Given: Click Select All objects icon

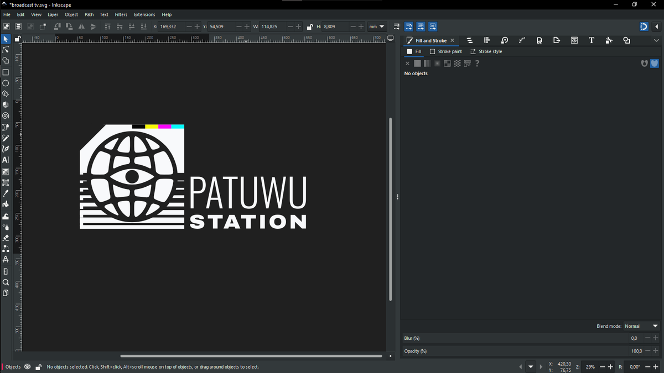Looking at the screenshot, I should point(6,27).
